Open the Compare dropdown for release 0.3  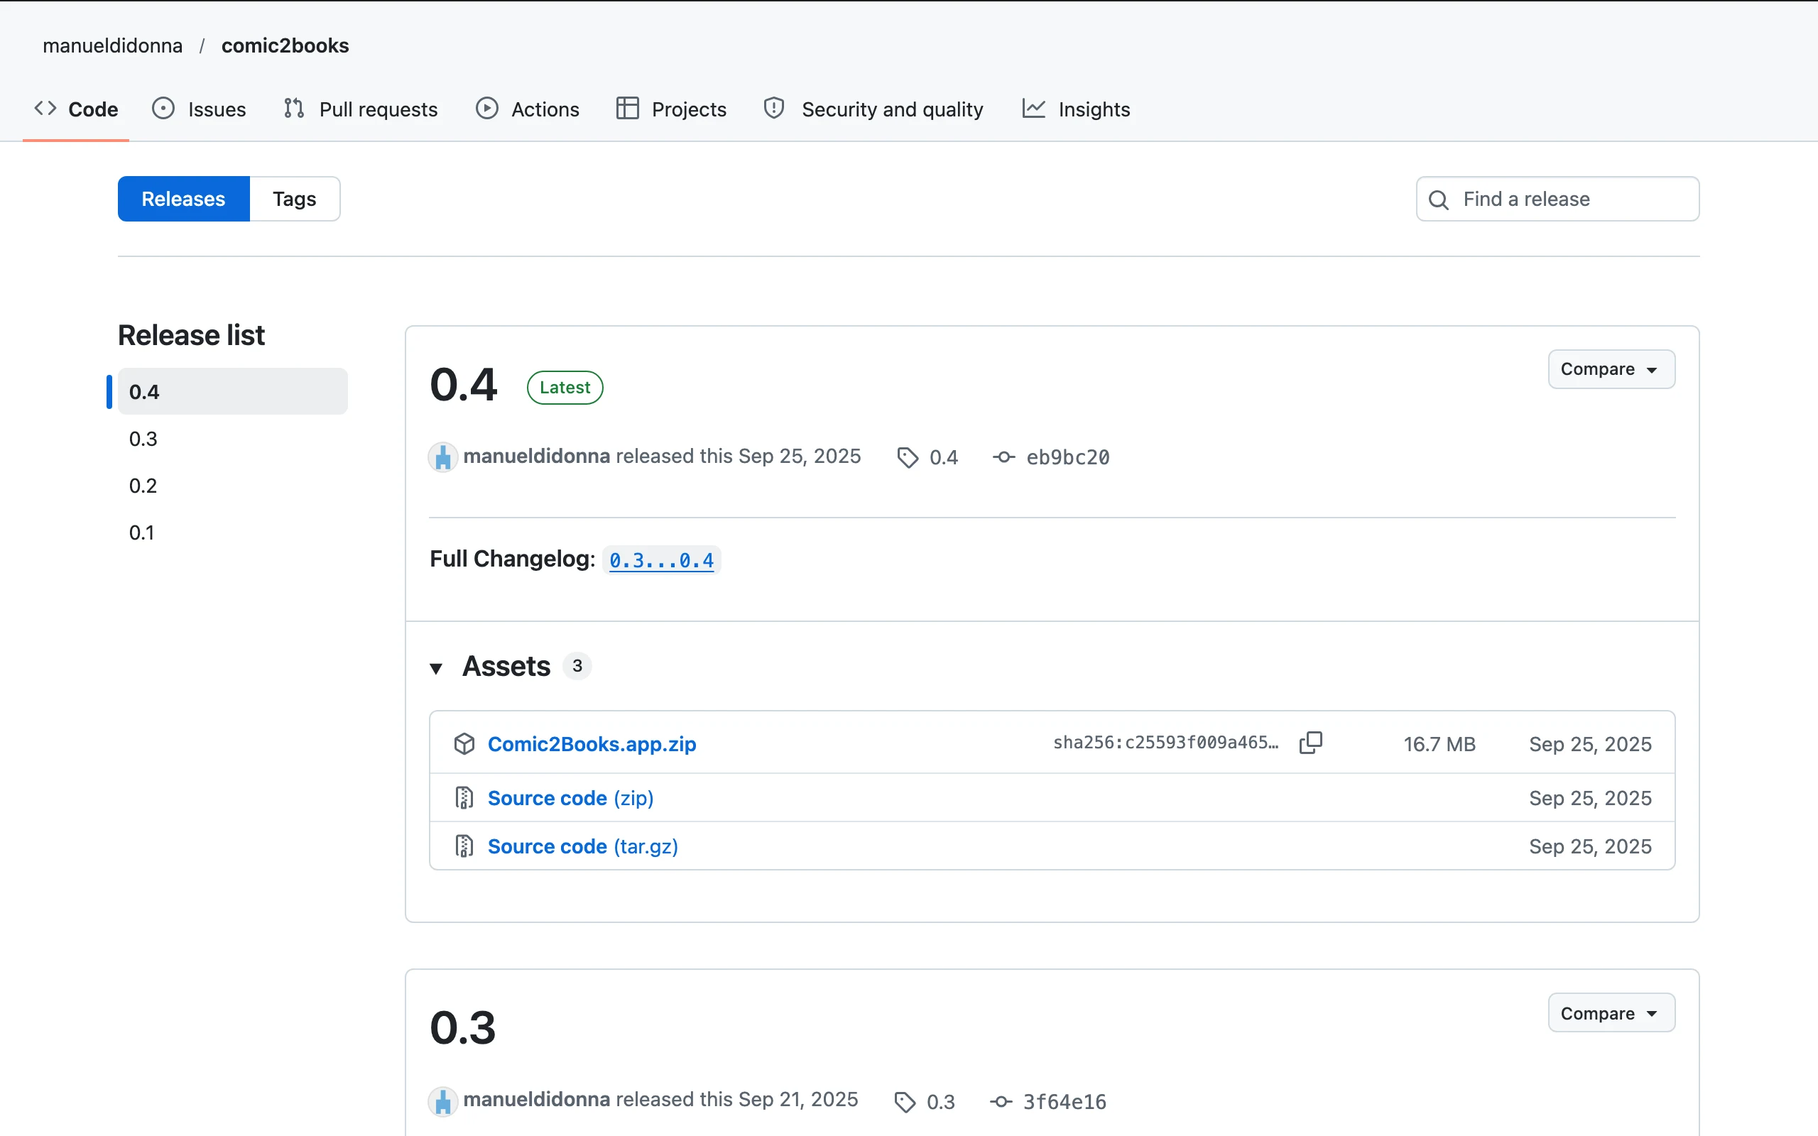(1611, 1012)
